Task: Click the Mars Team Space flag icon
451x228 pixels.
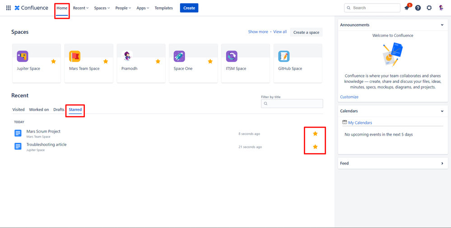Action: 75,56
